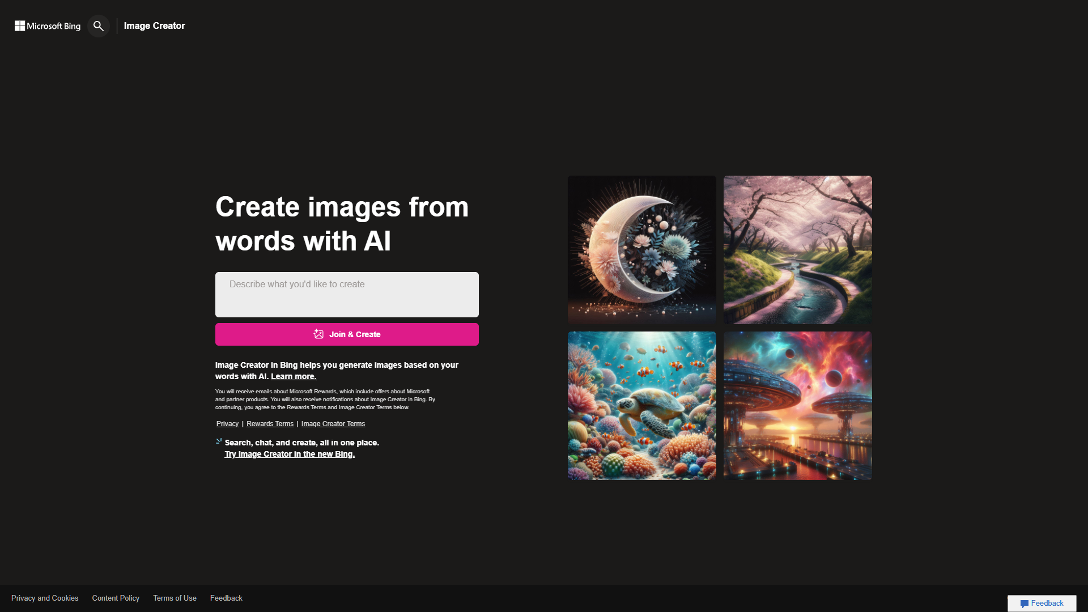Select the Image Creator header label
The width and height of the screenshot is (1088, 612).
coord(154,25)
